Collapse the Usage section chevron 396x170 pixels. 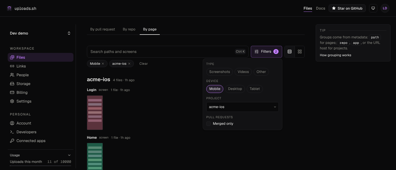[69, 155]
